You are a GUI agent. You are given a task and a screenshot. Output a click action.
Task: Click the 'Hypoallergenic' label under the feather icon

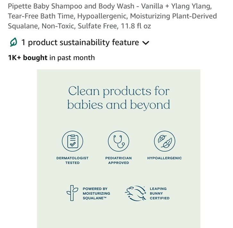point(164,158)
